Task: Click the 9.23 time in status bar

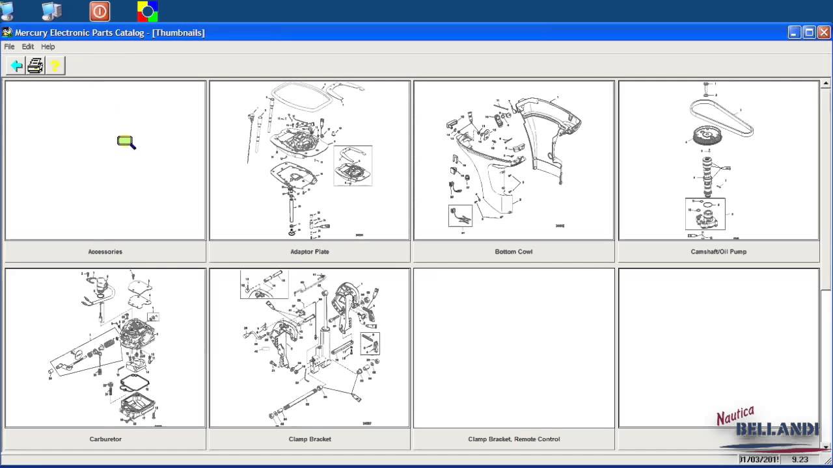Action: [800, 460]
